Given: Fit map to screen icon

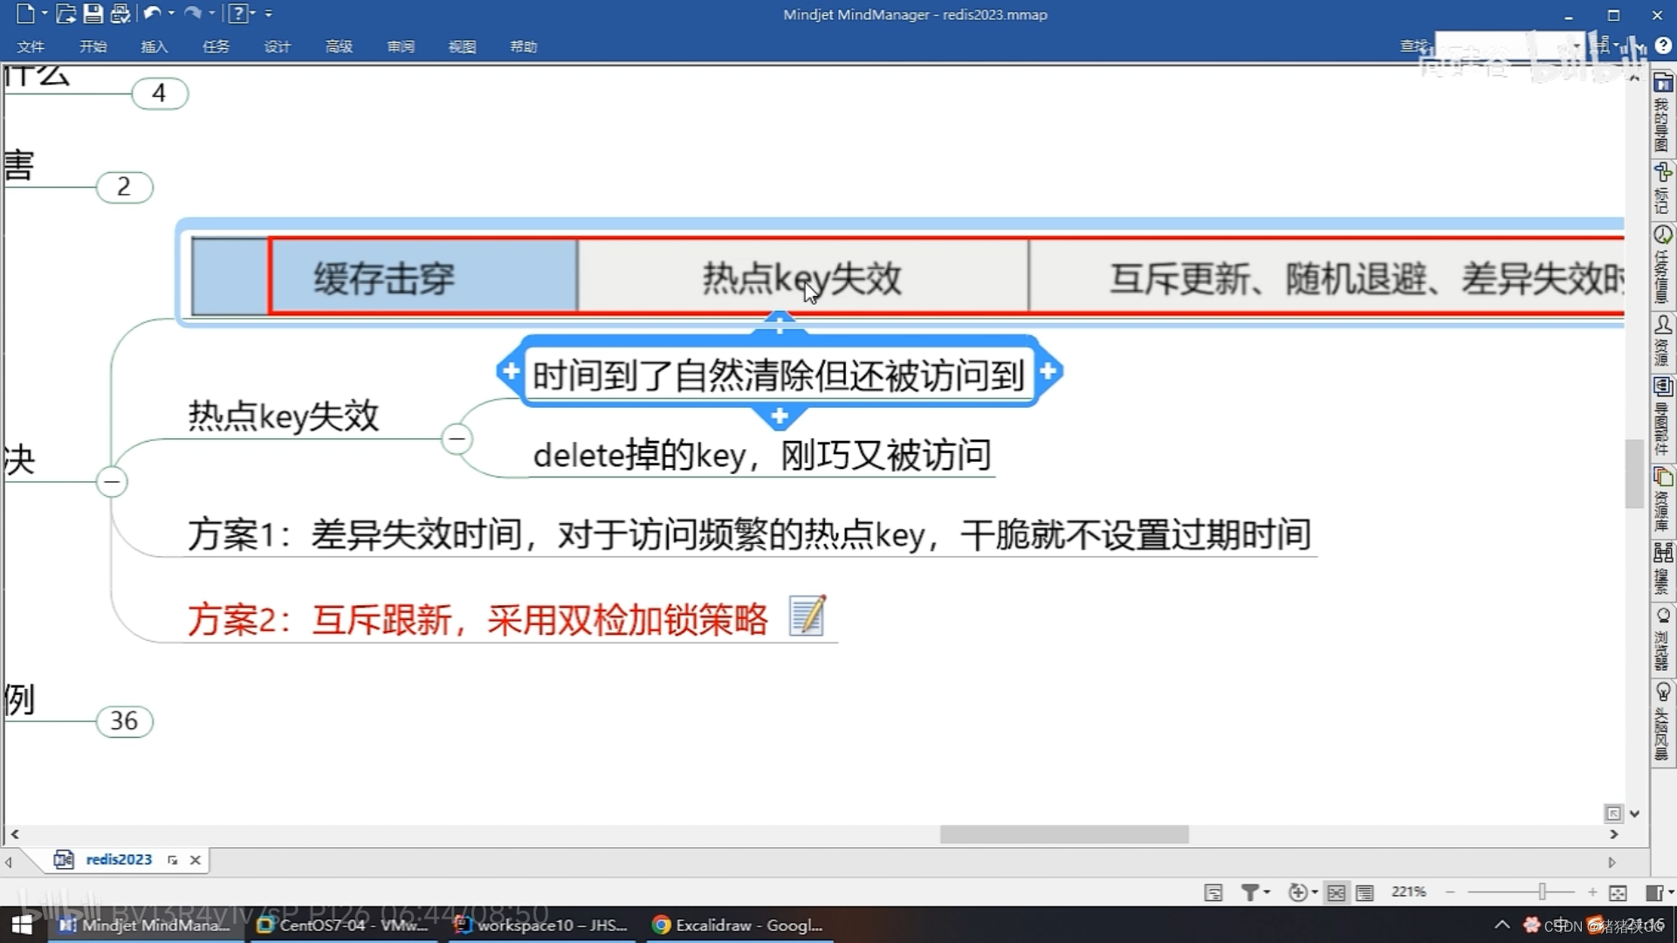Looking at the screenshot, I should click(1618, 892).
